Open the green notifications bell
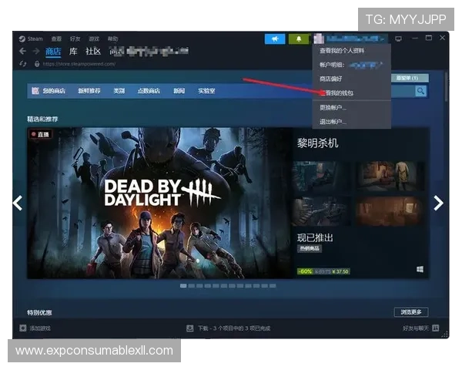 click(298, 39)
